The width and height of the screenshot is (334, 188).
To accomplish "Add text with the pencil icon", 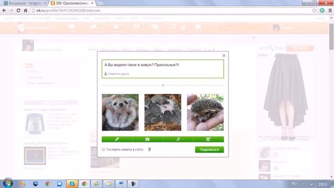I will (x=117, y=139).
